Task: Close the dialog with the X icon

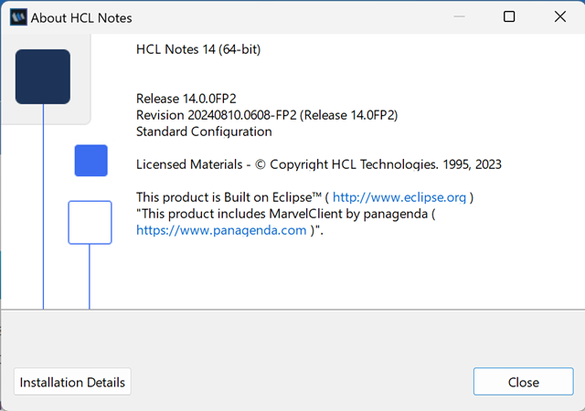Action: 560,16
